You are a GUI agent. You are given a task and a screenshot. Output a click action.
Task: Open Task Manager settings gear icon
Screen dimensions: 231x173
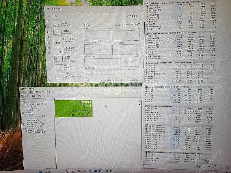pyautogui.click(x=50, y=80)
